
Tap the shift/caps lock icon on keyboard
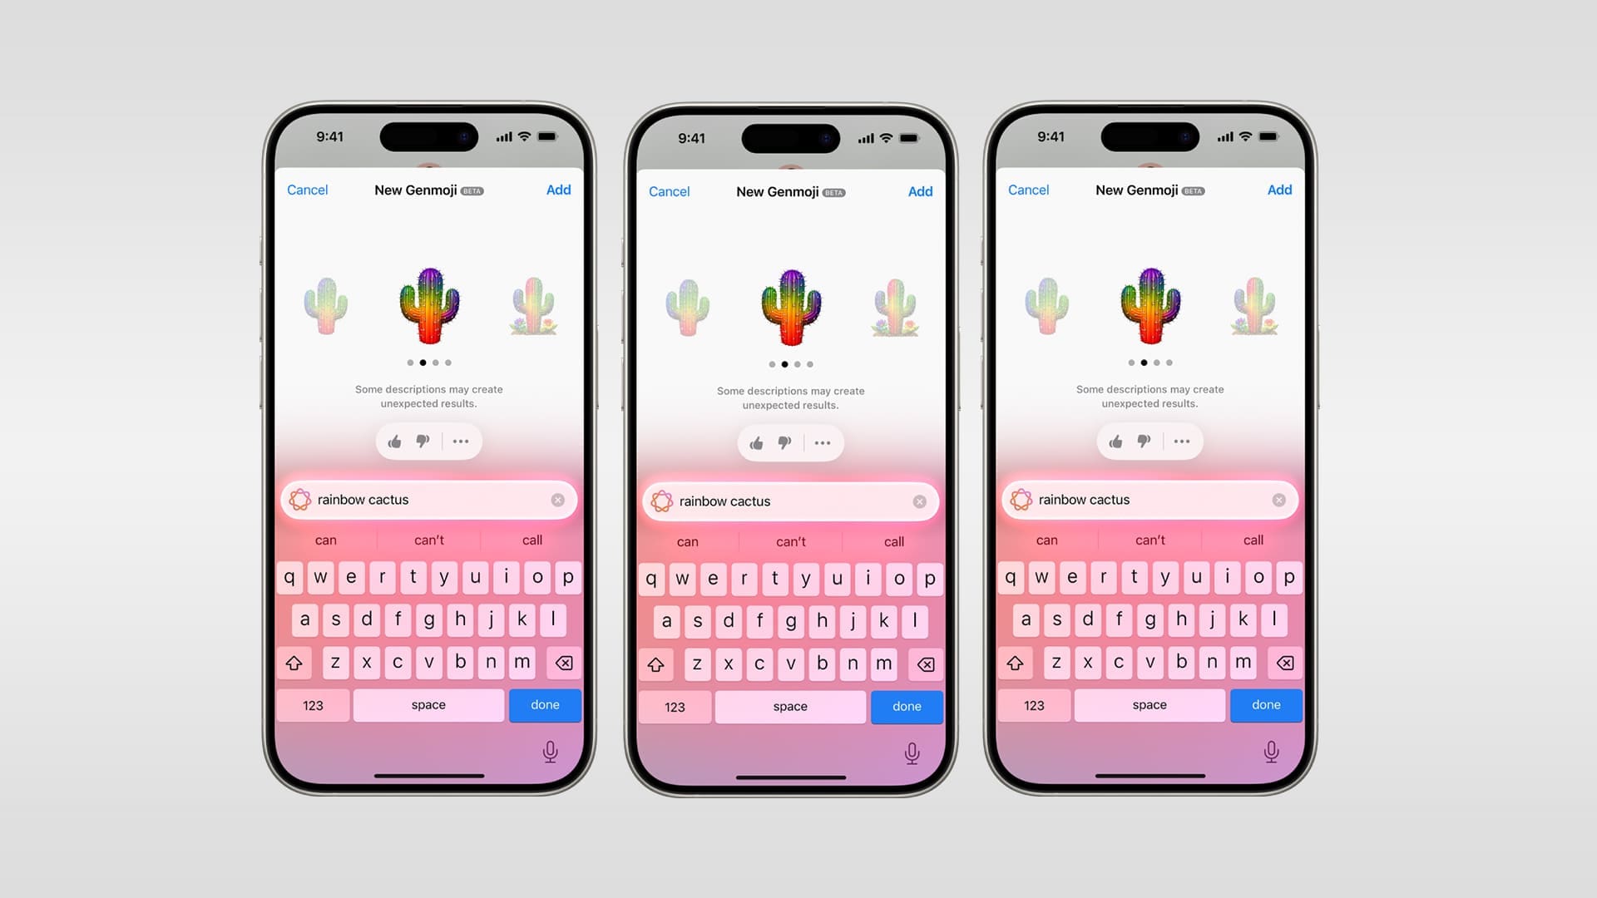click(294, 661)
